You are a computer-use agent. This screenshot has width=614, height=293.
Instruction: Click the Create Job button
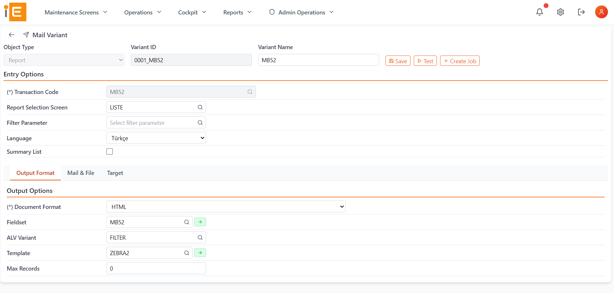click(459, 61)
